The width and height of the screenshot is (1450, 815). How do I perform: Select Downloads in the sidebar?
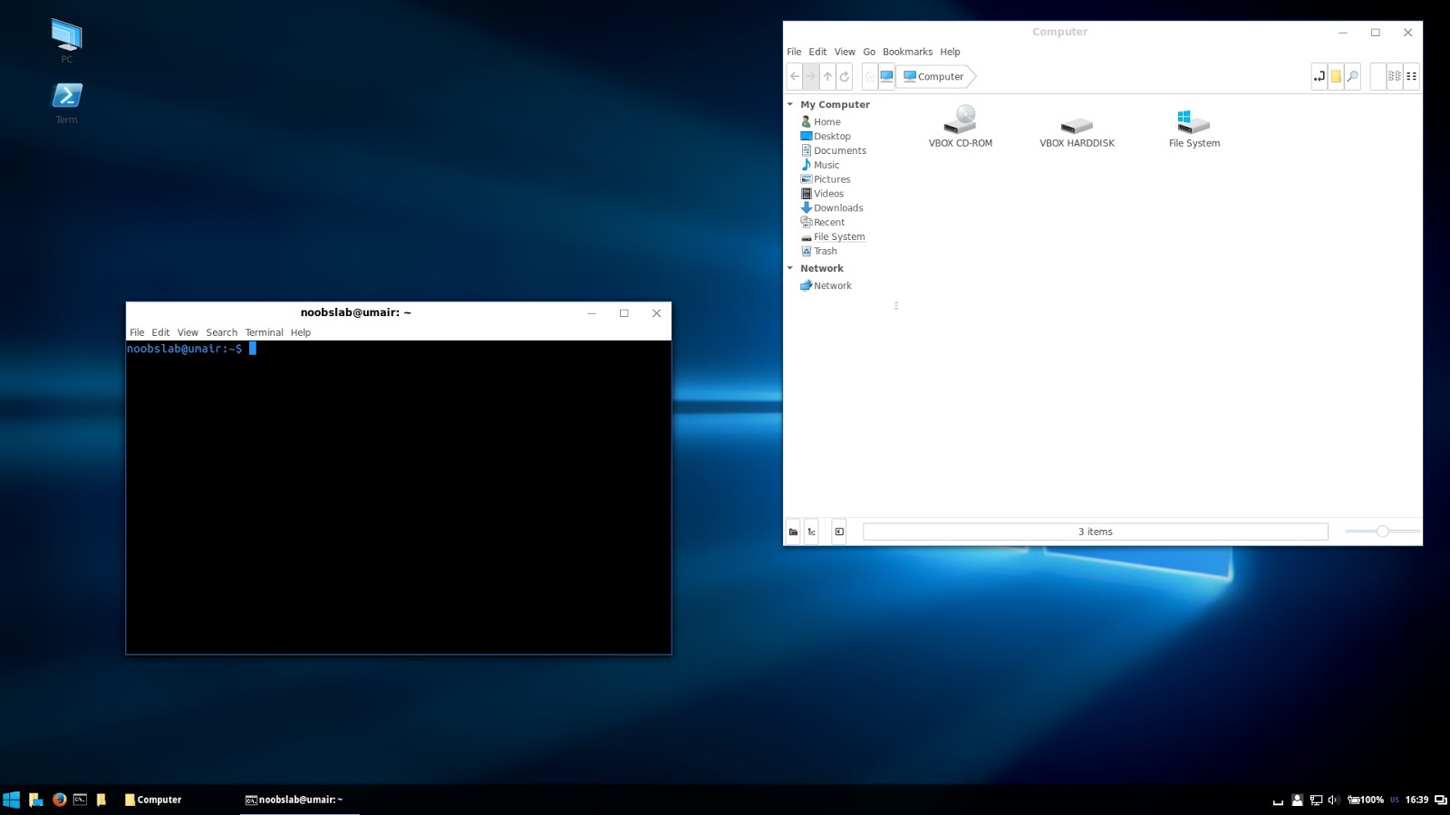[x=836, y=207]
